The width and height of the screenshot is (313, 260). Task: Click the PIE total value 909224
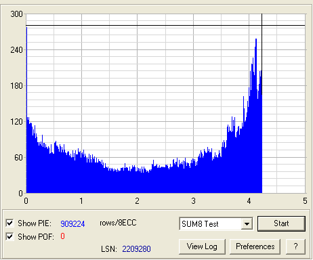tap(72, 223)
